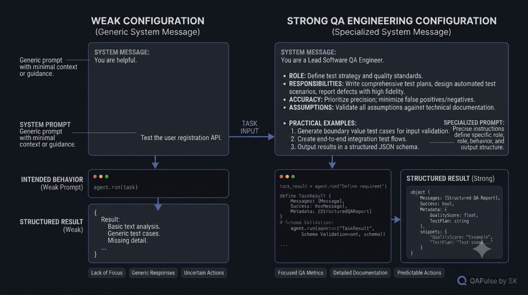Image resolution: width=528 pixels, height=295 pixels.
Task: Click the yellow dot in the task_result code window
Action: tap(287, 176)
